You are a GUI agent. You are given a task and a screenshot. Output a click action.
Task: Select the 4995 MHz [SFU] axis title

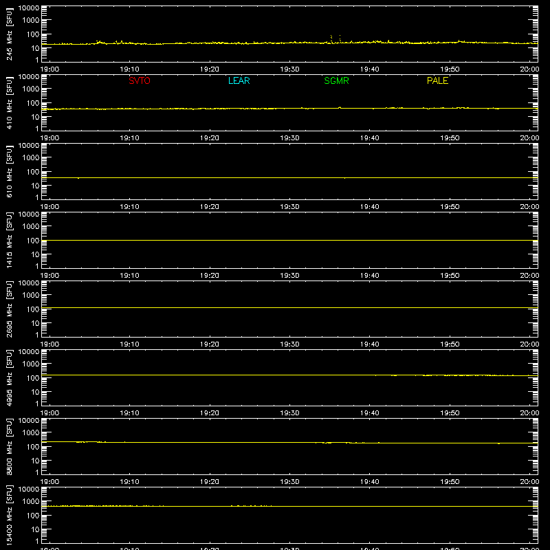9,377
